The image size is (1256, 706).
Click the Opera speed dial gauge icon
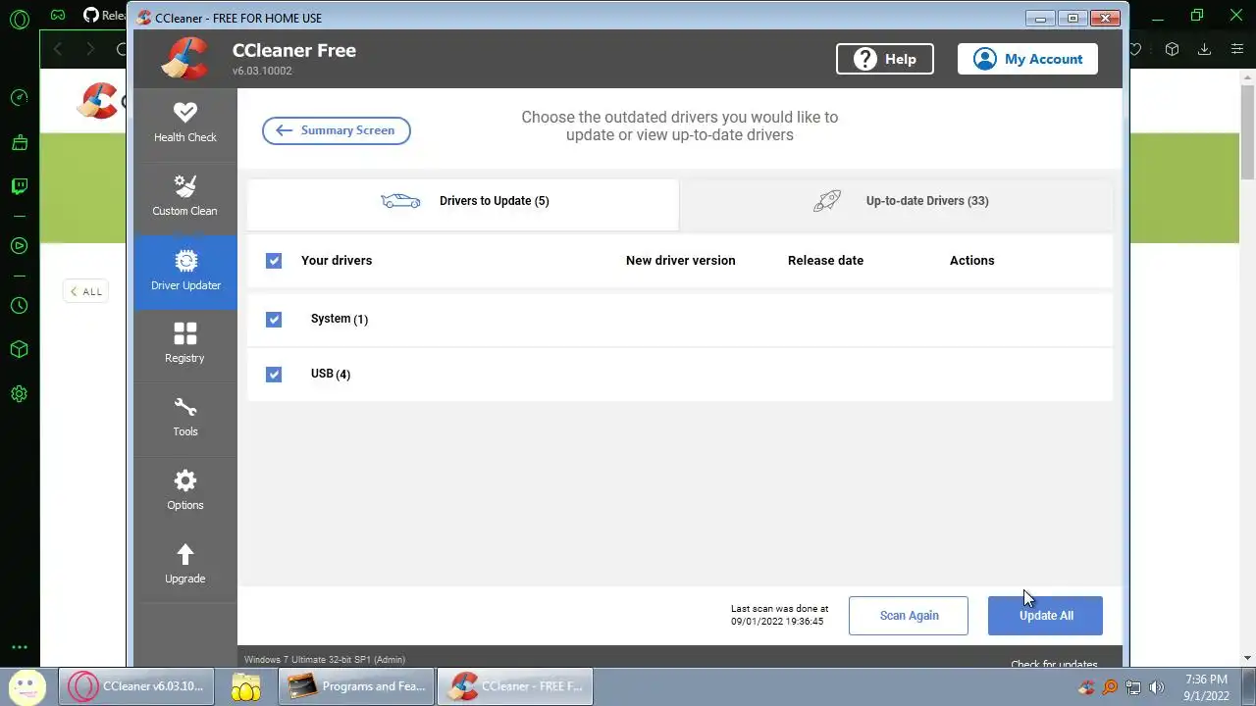click(19, 98)
